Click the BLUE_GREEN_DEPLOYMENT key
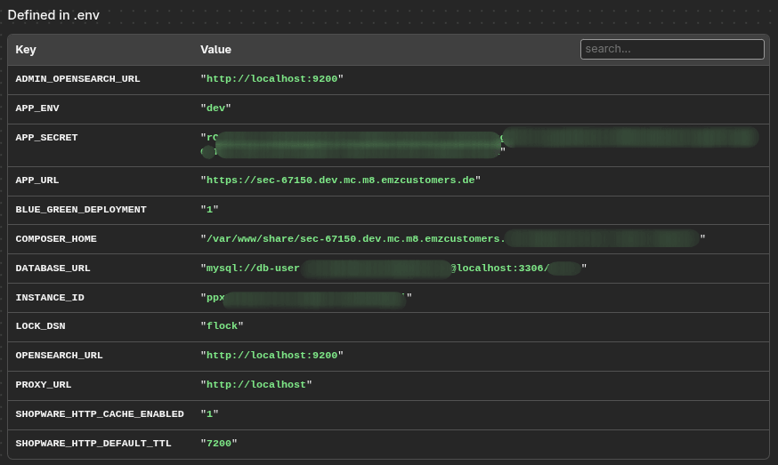 (x=81, y=209)
